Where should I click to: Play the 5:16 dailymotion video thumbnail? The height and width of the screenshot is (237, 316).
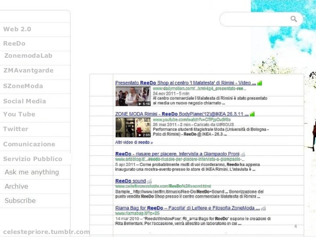click(x=133, y=96)
